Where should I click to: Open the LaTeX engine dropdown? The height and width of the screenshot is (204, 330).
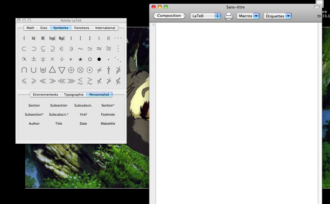(x=205, y=16)
